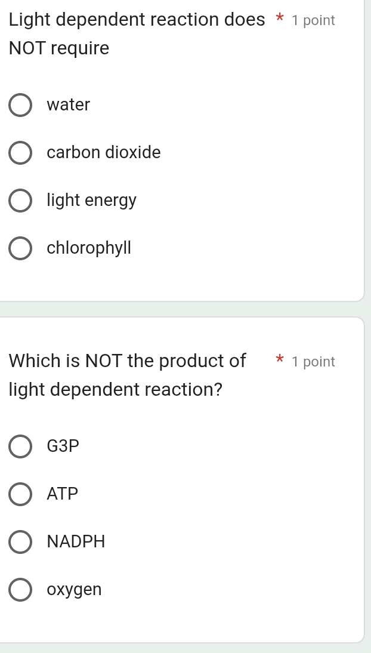Image resolution: width=371 pixels, height=653 pixels.
Task: Choose carbon dioxide as the answer
Action: coord(20,153)
